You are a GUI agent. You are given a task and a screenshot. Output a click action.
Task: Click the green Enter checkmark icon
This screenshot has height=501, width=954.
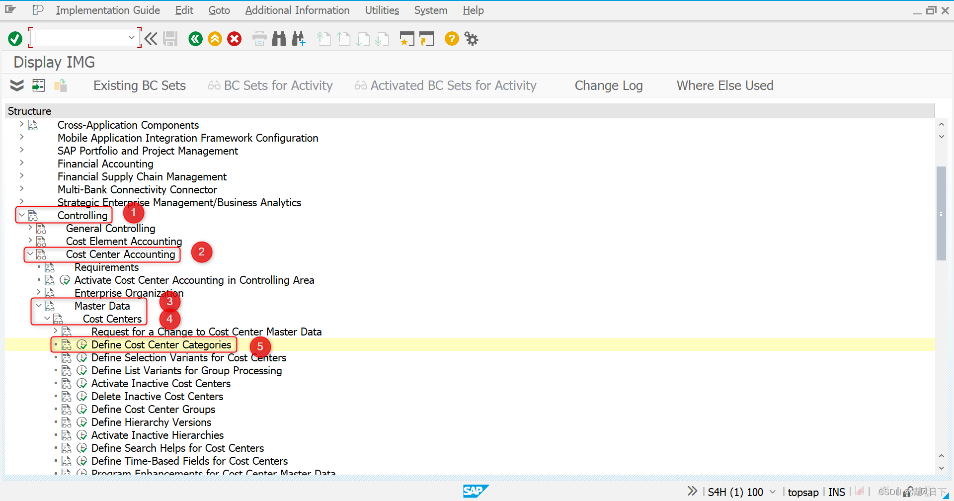click(x=15, y=39)
